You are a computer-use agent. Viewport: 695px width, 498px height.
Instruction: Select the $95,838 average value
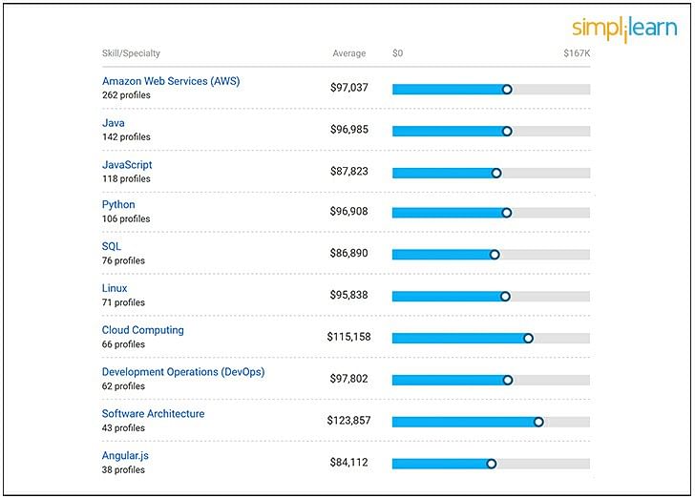pyautogui.click(x=348, y=295)
